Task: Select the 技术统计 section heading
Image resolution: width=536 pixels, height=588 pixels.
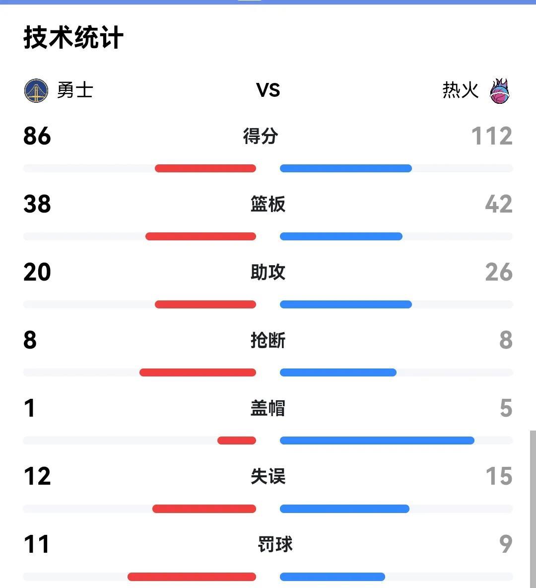Action: 73,37
